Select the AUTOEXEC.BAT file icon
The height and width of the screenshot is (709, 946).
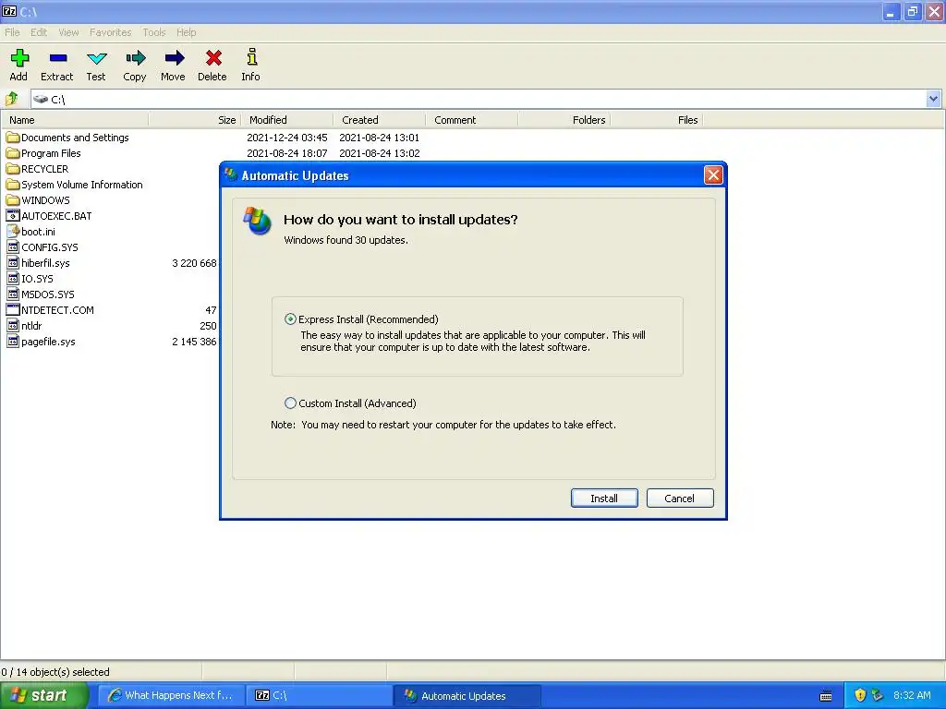tap(13, 216)
